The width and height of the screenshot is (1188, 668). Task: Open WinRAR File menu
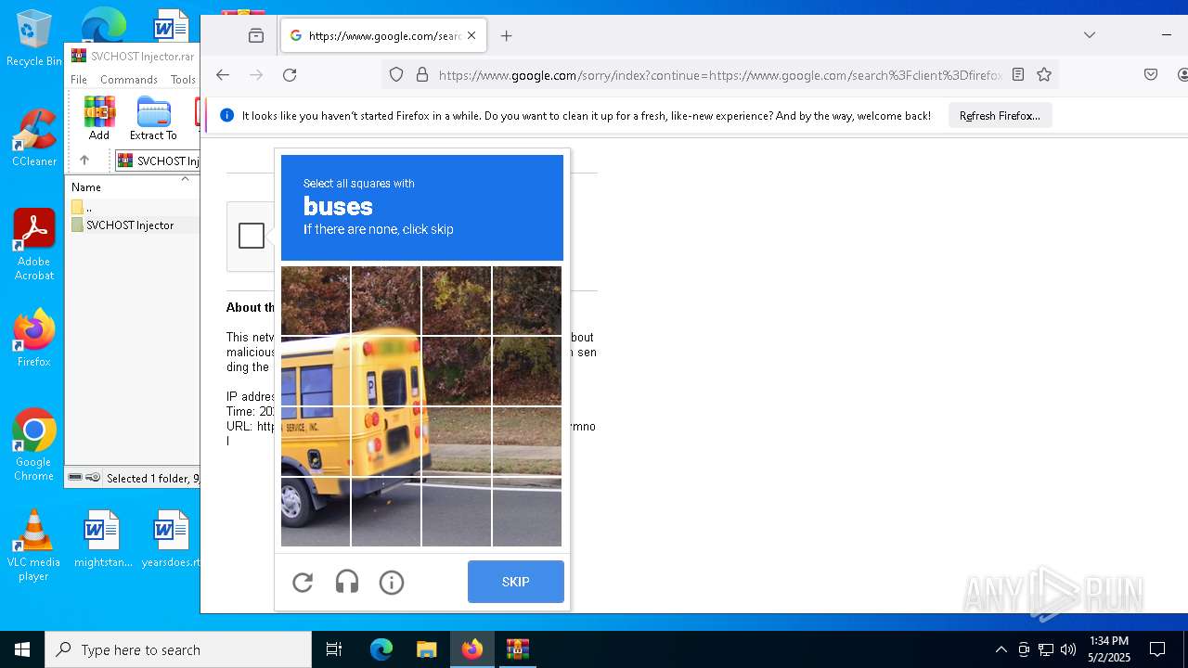click(79, 80)
